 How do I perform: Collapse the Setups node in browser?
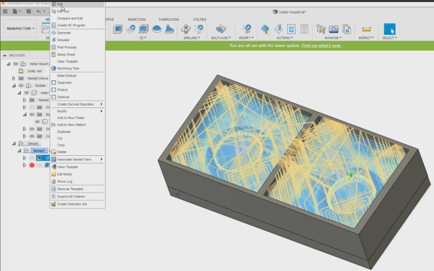click(x=14, y=144)
